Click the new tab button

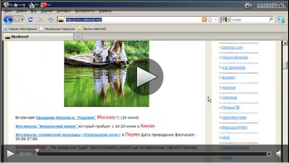78,37
